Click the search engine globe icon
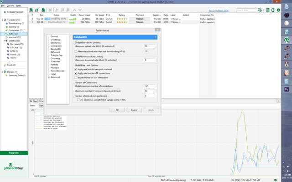Image resolution: width=292 pixels, height=182 pixels. point(260,10)
